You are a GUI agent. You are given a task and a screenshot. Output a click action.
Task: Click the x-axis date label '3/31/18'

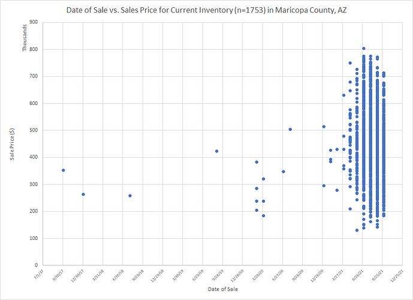pos(98,275)
